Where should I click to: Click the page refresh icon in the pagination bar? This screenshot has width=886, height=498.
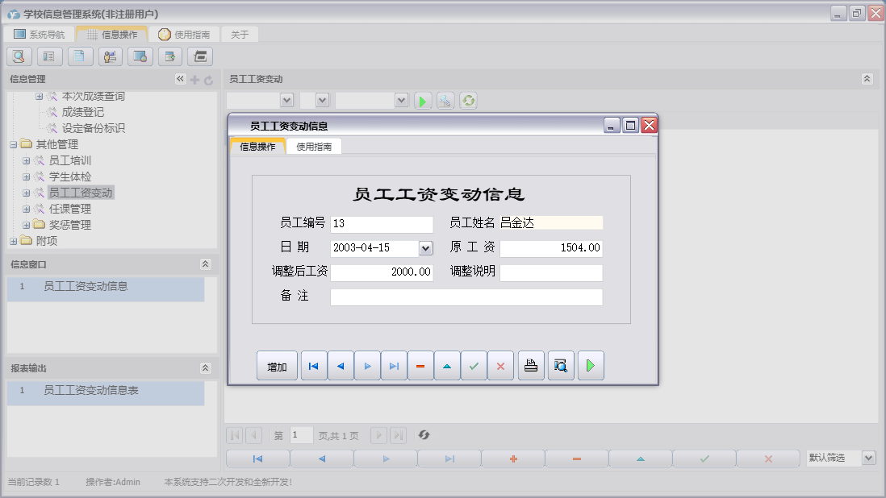click(424, 435)
